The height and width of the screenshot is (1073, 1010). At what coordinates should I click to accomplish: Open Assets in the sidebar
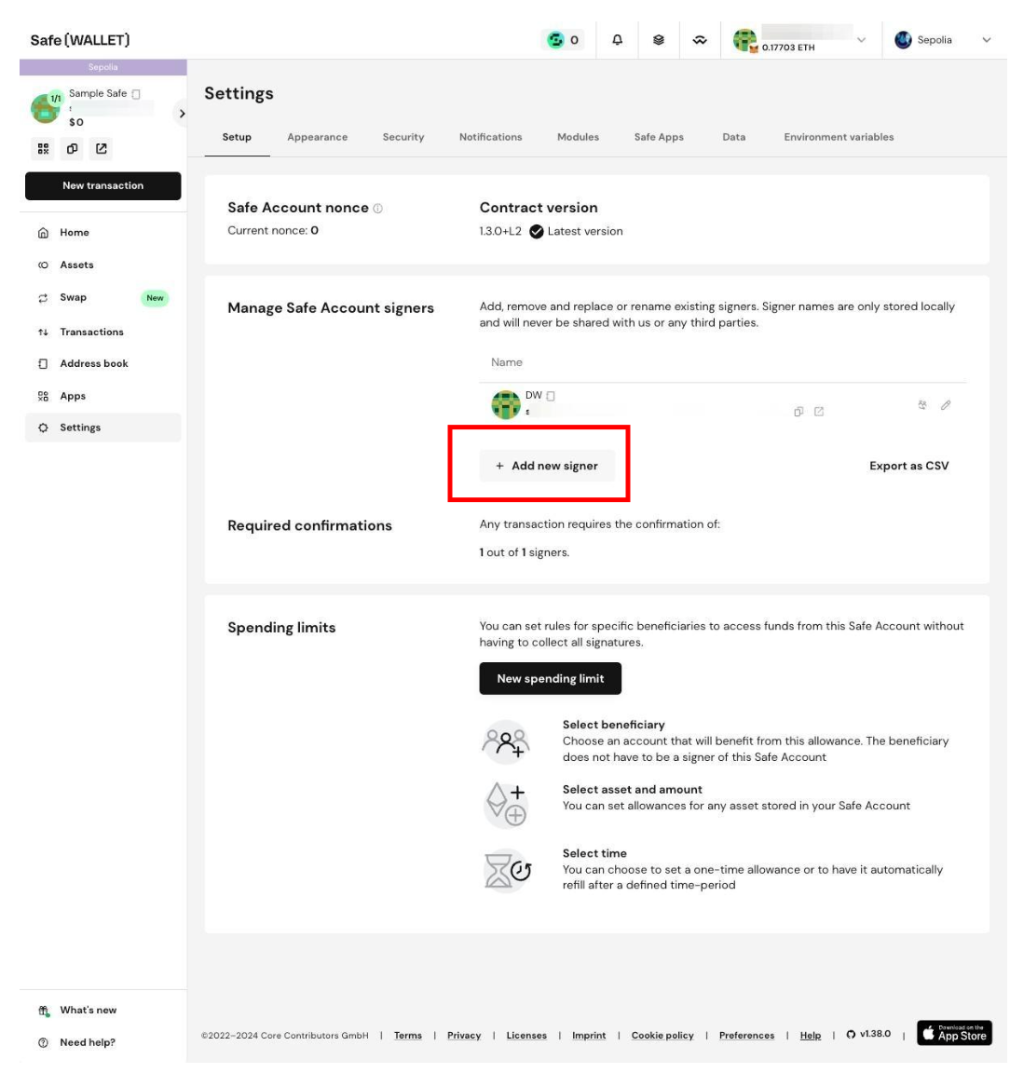pyautogui.click(x=102, y=265)
